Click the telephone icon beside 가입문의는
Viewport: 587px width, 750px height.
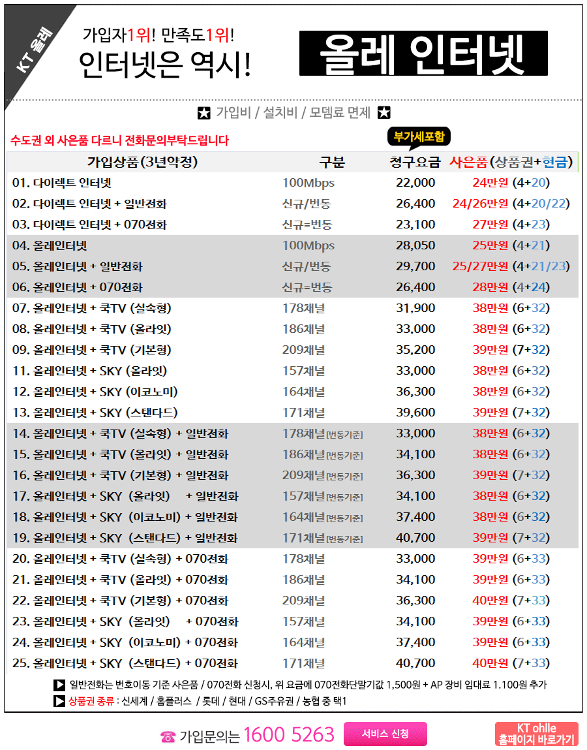click(x=168, y=736)
